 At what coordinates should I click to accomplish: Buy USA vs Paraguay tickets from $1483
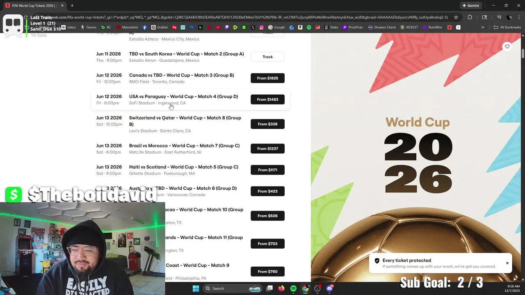click(x=267, y=100)
